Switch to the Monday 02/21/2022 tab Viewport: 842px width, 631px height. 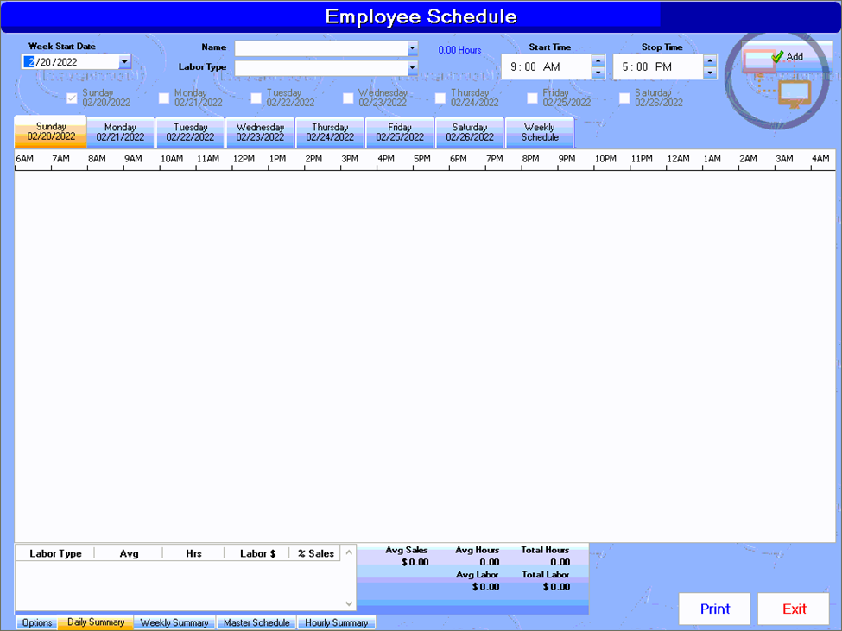point(120,132)
